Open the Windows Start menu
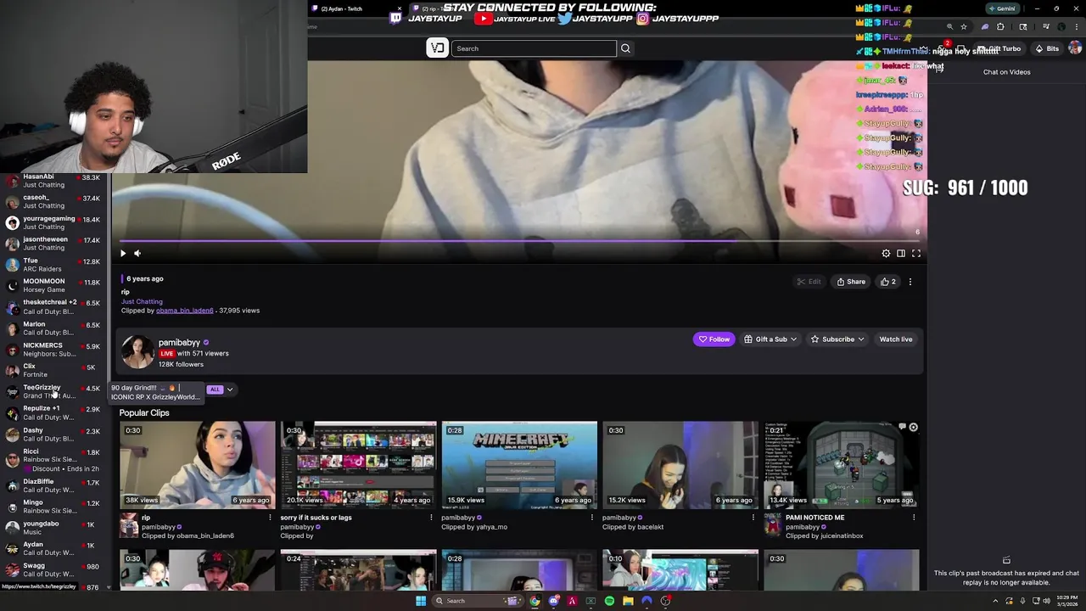Viewport: 1086px width, 611px height. click(420, 601)
